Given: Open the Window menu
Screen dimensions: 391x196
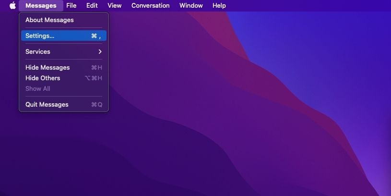Looking at the screenshot, I should tap(191, 5).
